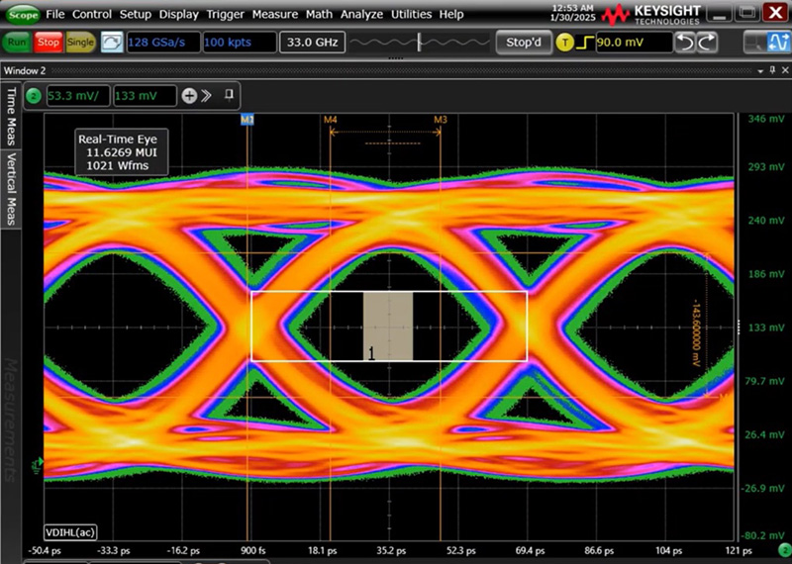Click the Single acquisition button
Image resolution: width=792 pixels, height=564 pixels.
pos(80,43)
